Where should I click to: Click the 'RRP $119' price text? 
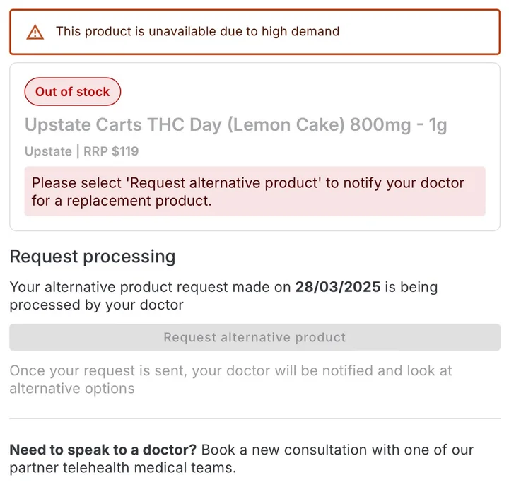(111, 151)
